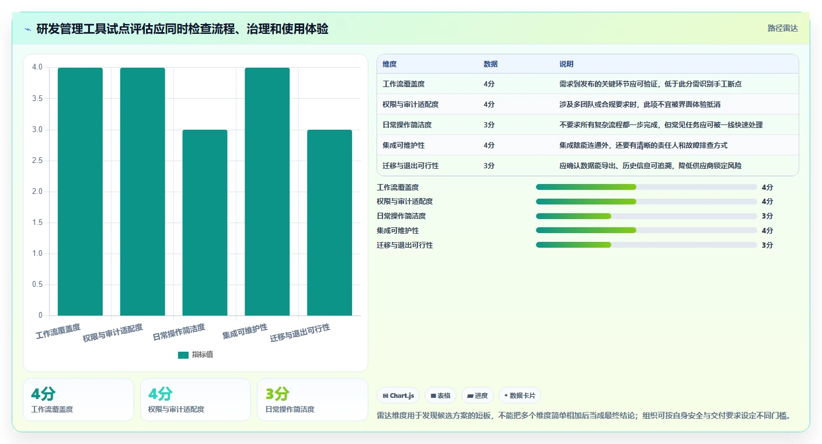Click the 表格 tag chip
The image size is (822, 444).
440,396
